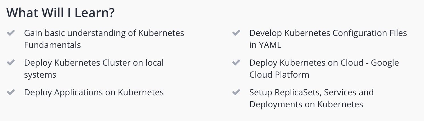
Task: Click the Setup ReplicaSets, Services and line
Action: pyautogui.click(x=312, y=92)
